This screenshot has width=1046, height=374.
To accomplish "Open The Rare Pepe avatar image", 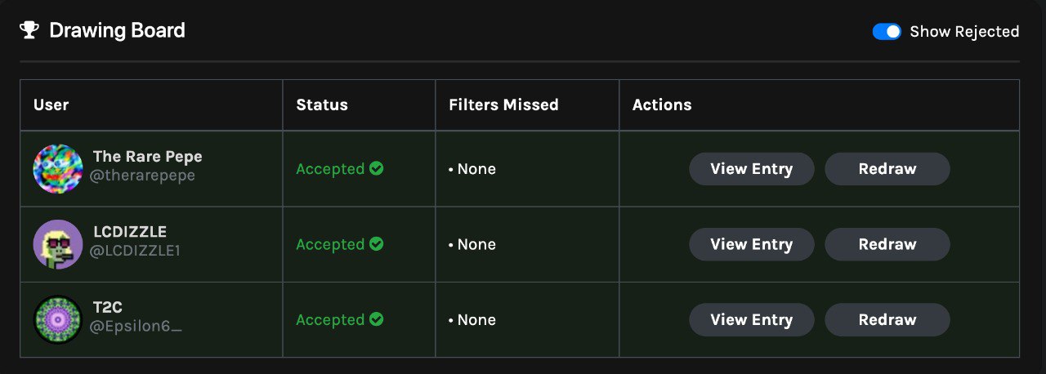I will coord(58,169).
